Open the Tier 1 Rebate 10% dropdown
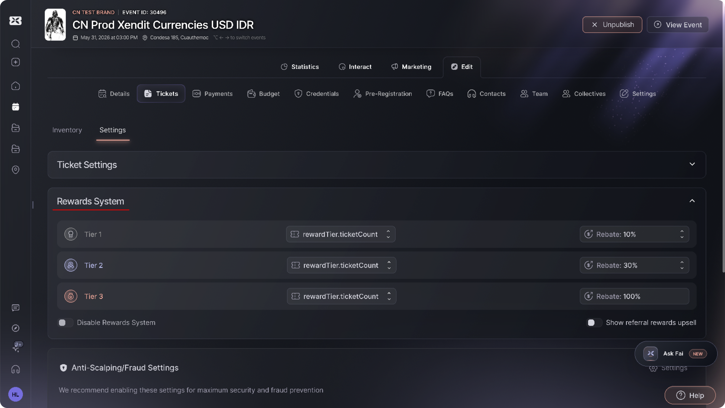The height and width of the screenshot is (408, 725). 634,234
